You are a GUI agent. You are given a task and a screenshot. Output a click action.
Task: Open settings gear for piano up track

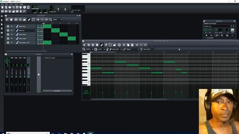point(8,31)
